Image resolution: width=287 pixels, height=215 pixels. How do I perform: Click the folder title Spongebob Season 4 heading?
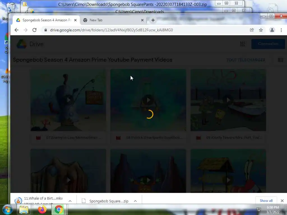coord(92,60)
